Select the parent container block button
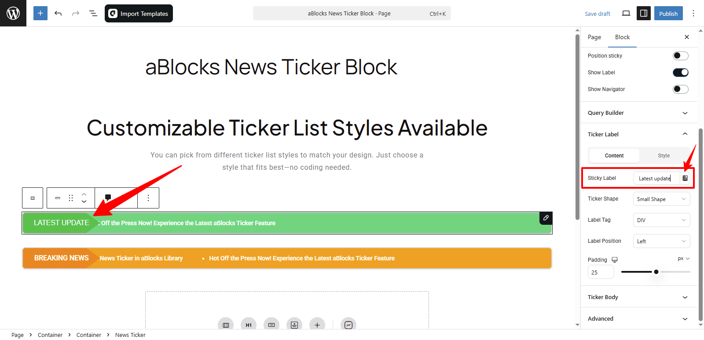The image size is (704, 340). (33, 198)
